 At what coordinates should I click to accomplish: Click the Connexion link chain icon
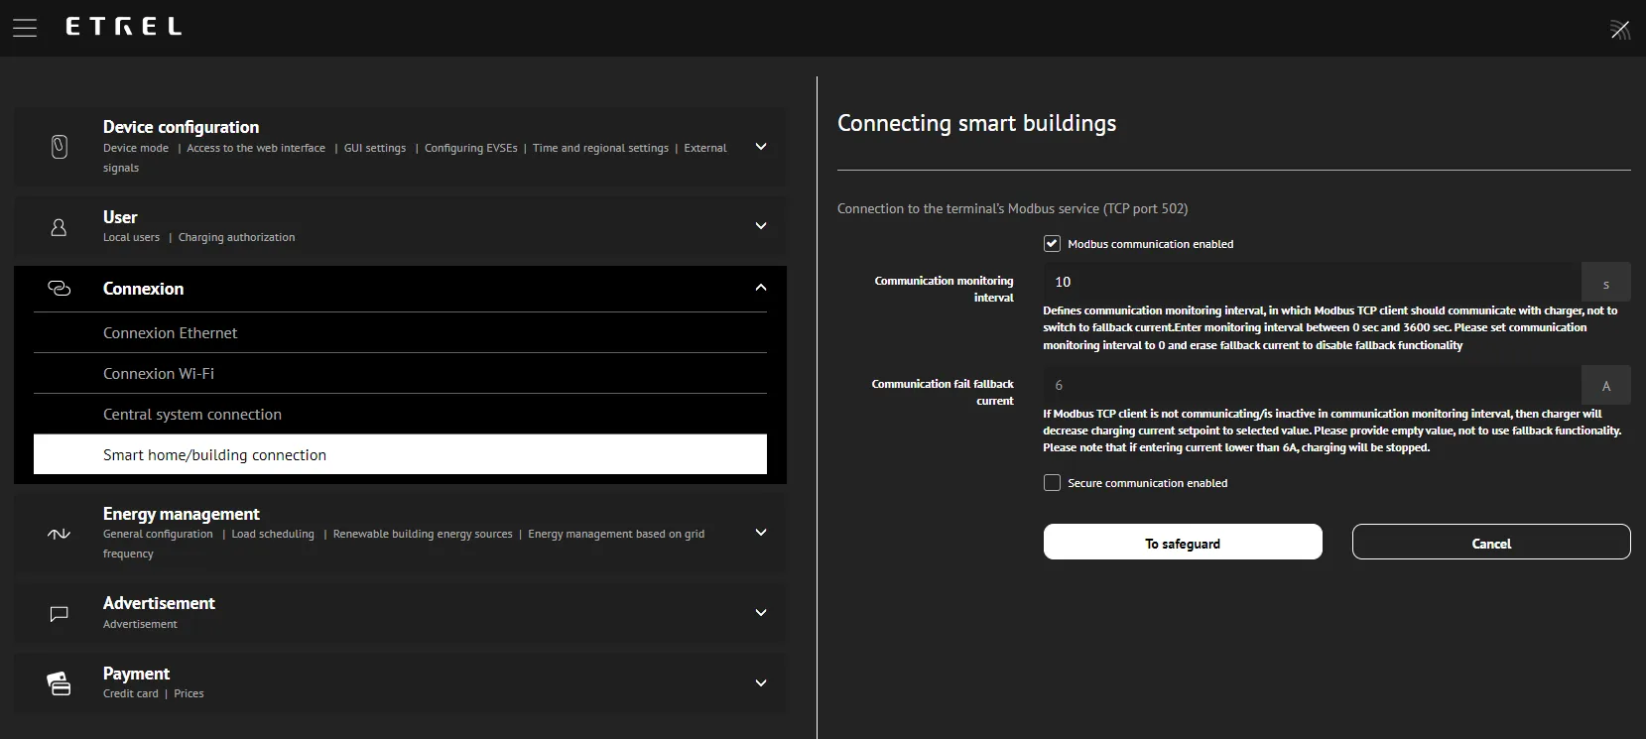pos(60,289)
